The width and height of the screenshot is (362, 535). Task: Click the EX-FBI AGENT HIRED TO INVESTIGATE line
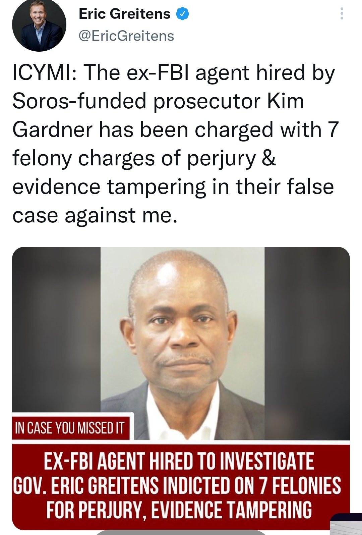(179, 461)
